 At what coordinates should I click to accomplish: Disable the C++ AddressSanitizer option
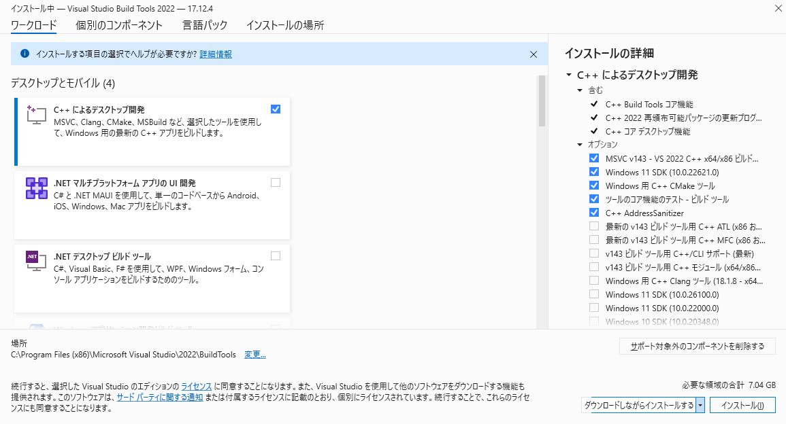click(x=594, y=213)
